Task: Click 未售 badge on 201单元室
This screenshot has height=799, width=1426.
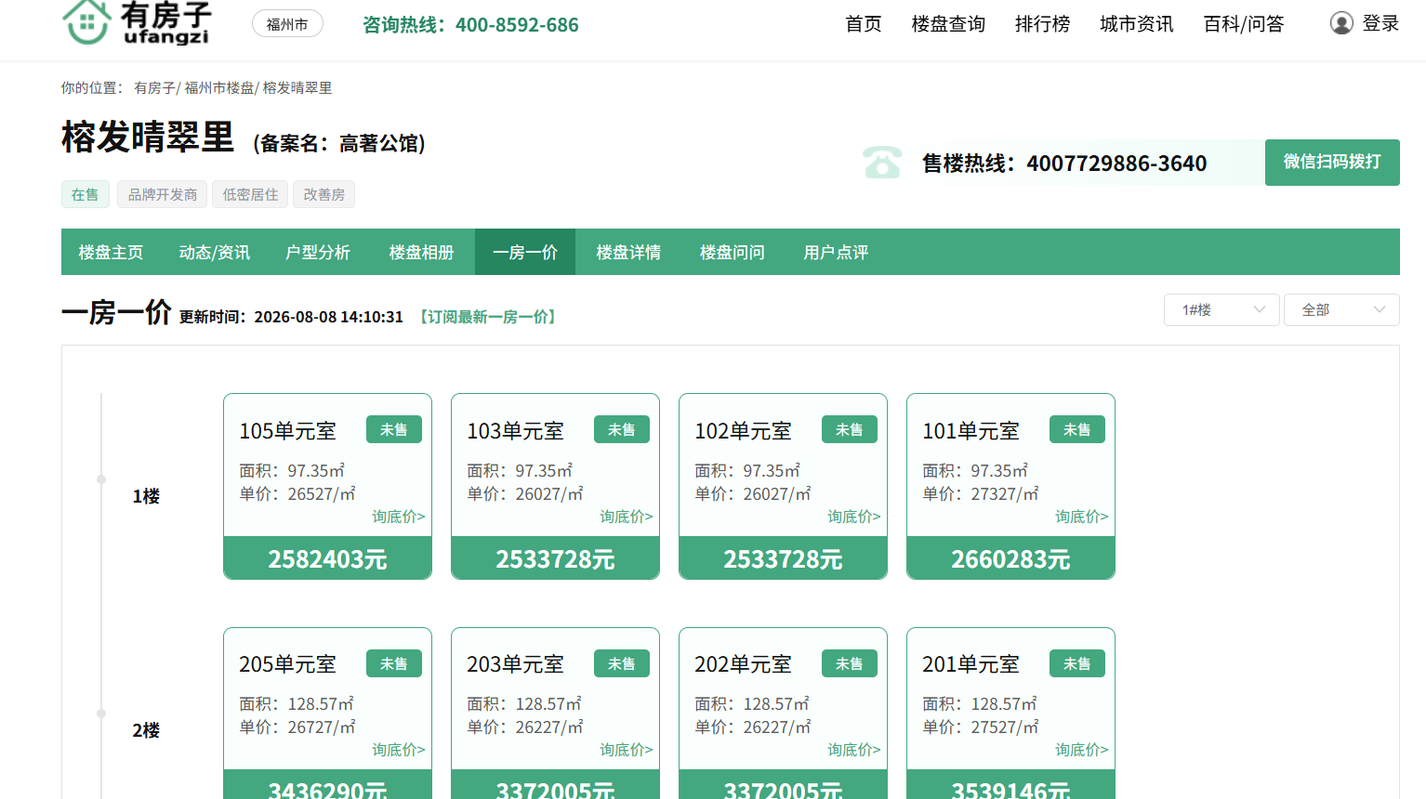Action: [1077, 663]
